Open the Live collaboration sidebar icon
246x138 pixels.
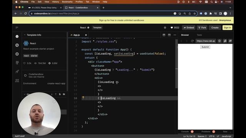pos(17,80)
